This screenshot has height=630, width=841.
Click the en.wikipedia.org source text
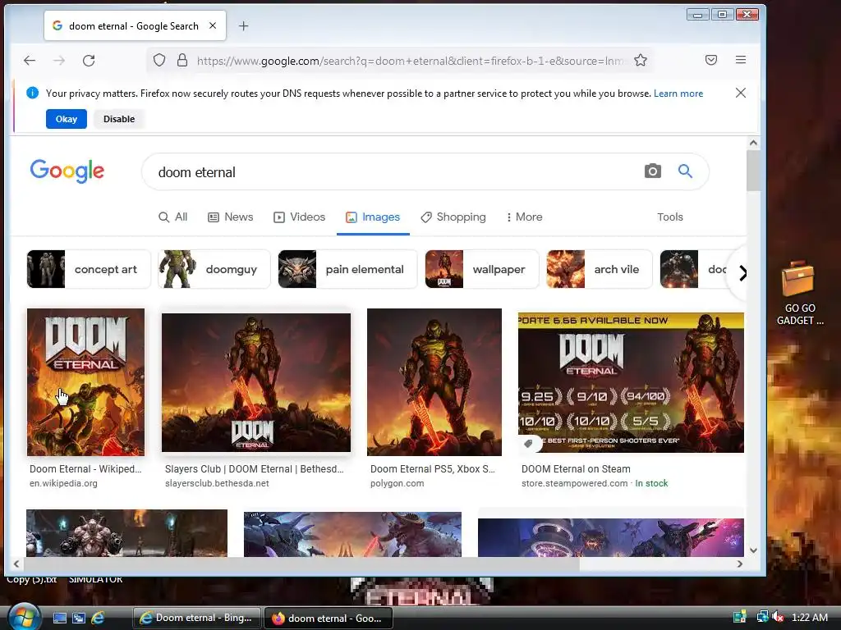(63, 483)
